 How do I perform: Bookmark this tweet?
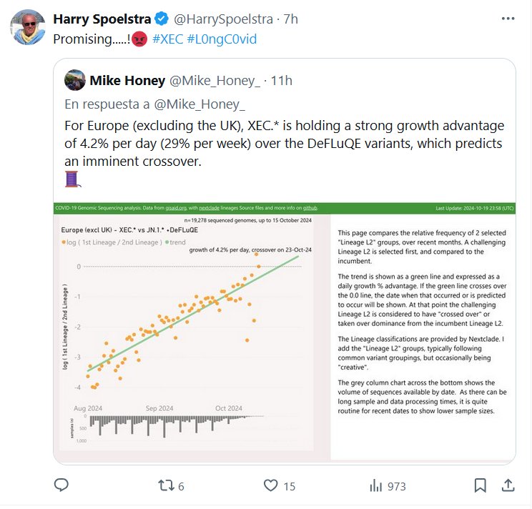pyautogui.click(x=478, y=485)
